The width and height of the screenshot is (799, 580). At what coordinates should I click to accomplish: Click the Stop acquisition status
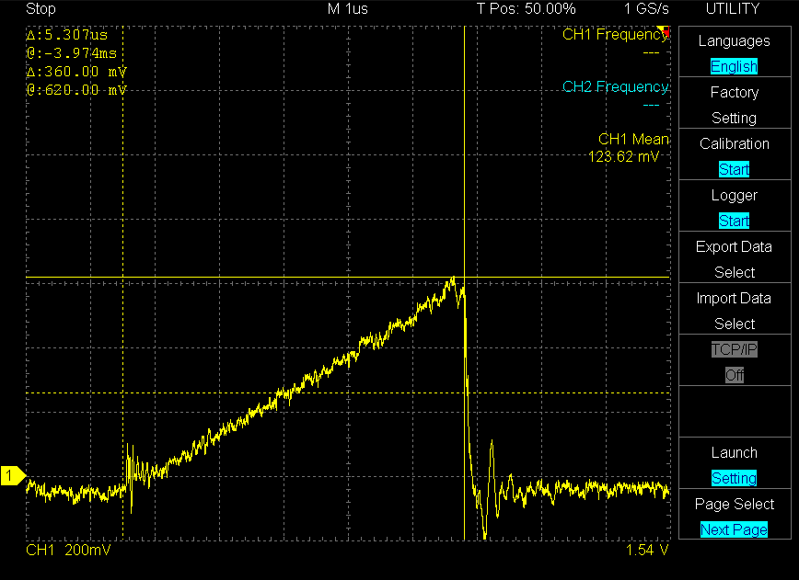41,8
